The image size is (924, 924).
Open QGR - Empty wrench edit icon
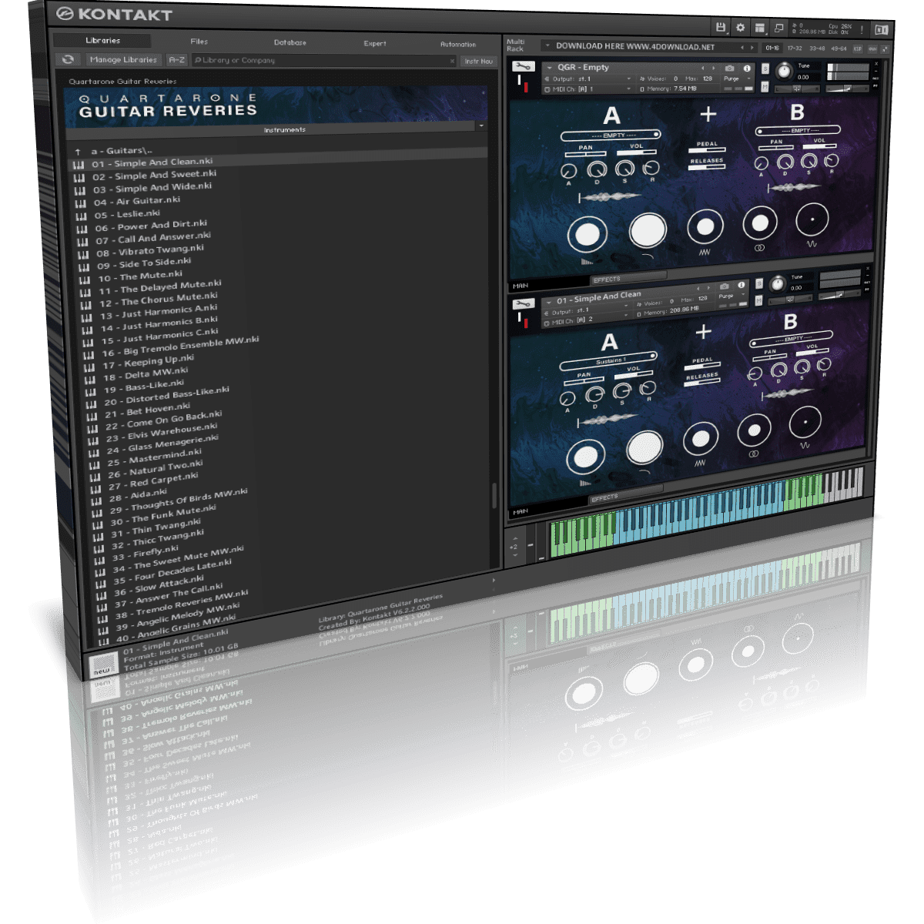click(524, 66)
